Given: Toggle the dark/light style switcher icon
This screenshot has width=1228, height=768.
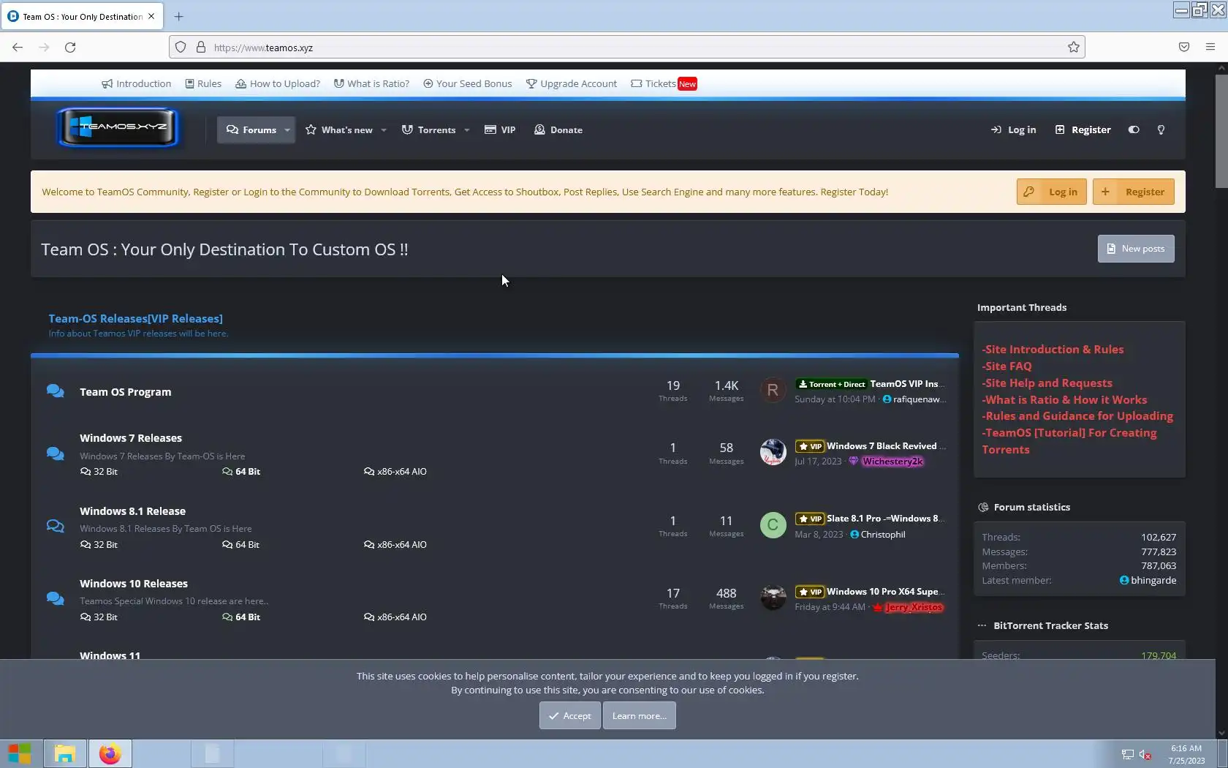Looking at the screenshot, I should point(1134,129).
